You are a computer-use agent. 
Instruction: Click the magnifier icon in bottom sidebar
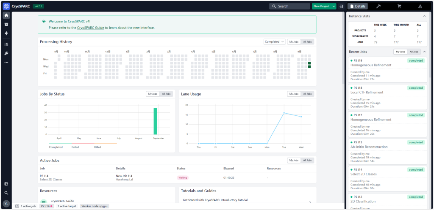click(x=6, y=193)
